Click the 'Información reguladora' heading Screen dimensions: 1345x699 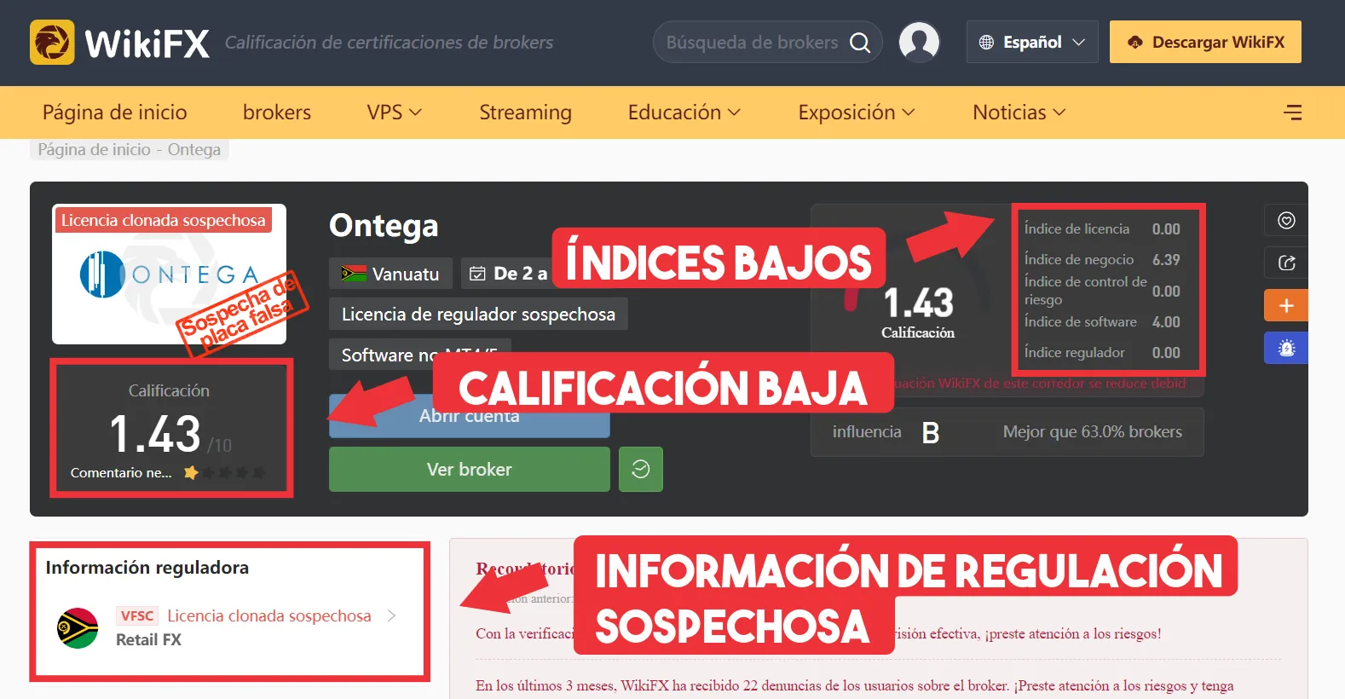(147, 568)
